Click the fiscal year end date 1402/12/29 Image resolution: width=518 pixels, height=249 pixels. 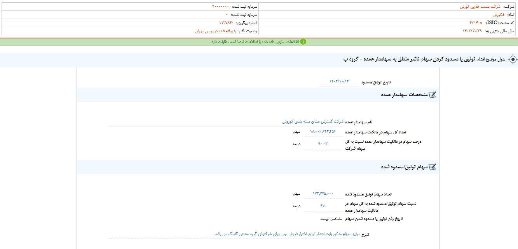click(x=472, y=31)
